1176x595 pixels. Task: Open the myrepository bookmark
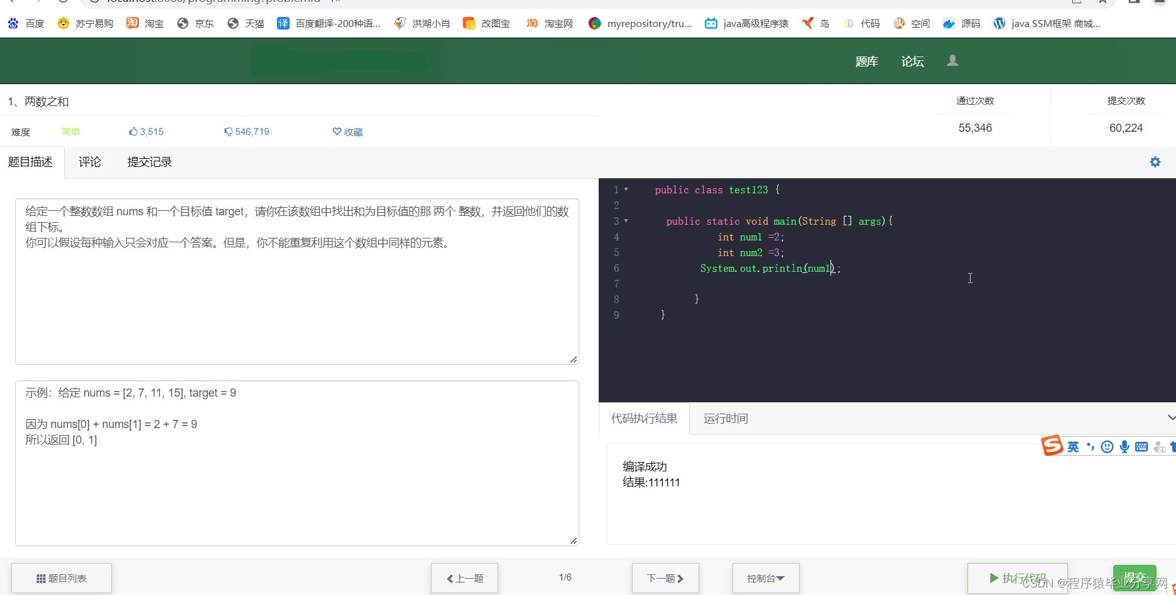click(x=640, y=23)
